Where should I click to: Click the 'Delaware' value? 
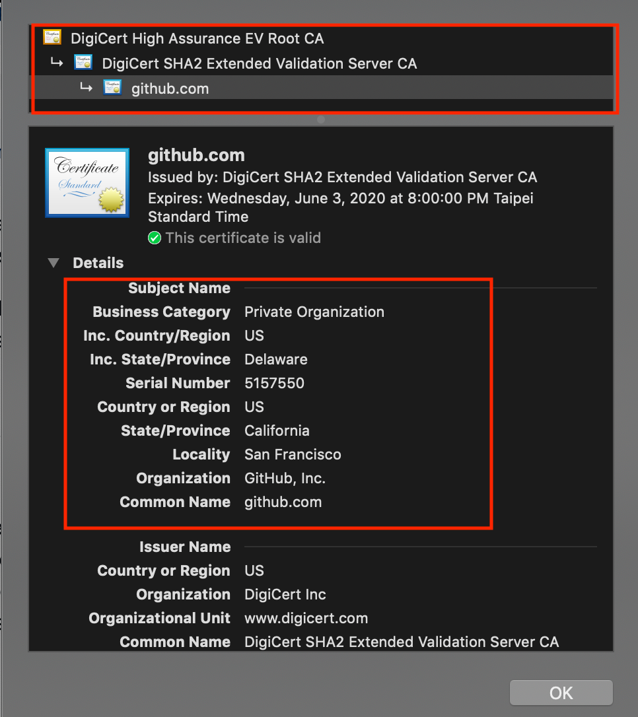276,359
